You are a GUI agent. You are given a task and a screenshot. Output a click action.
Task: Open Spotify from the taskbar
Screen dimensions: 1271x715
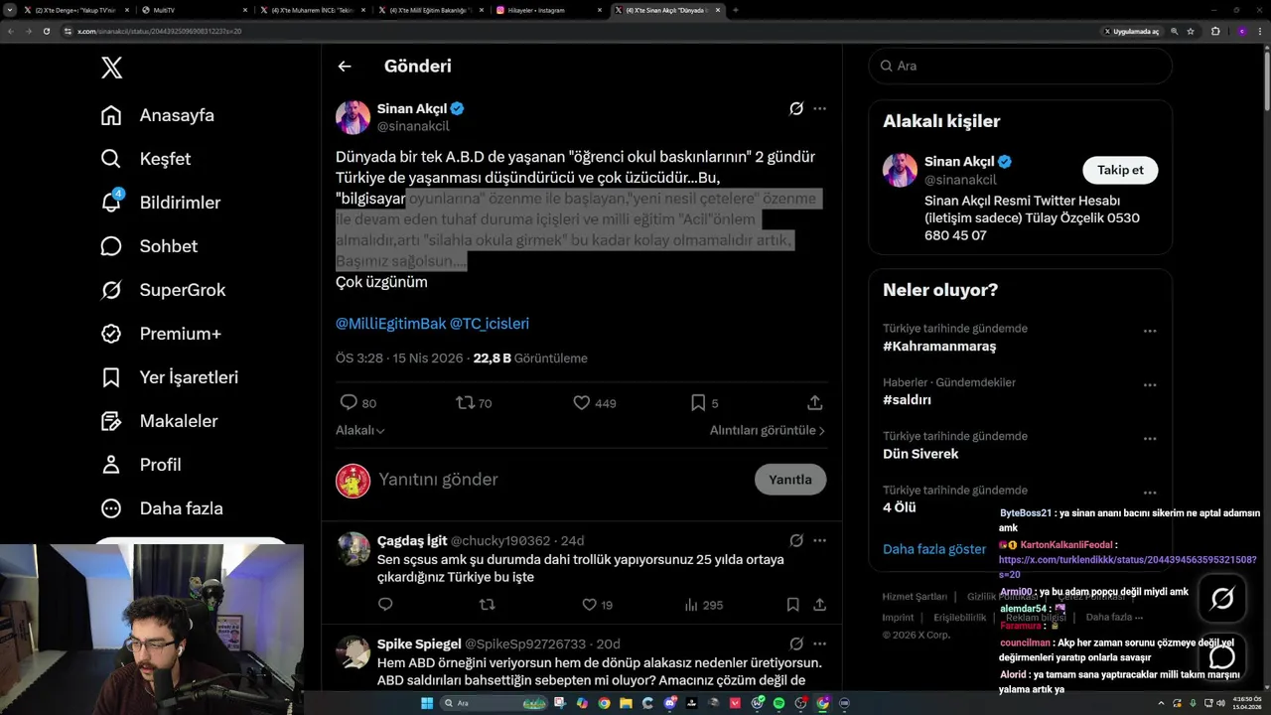click(x=778, y=703)
